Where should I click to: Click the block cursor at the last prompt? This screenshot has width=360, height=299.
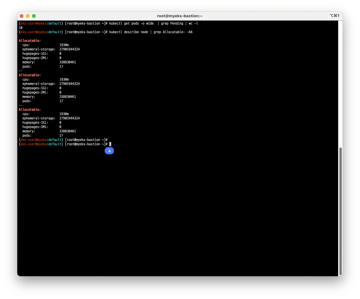(x=110, y=144)
